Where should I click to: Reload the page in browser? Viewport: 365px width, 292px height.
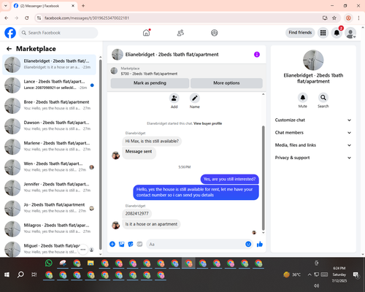coord(27,18)
